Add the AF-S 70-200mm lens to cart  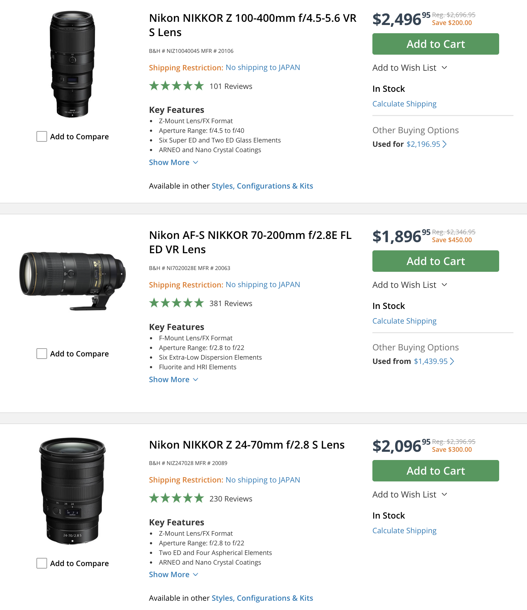(x=436, y=261)
